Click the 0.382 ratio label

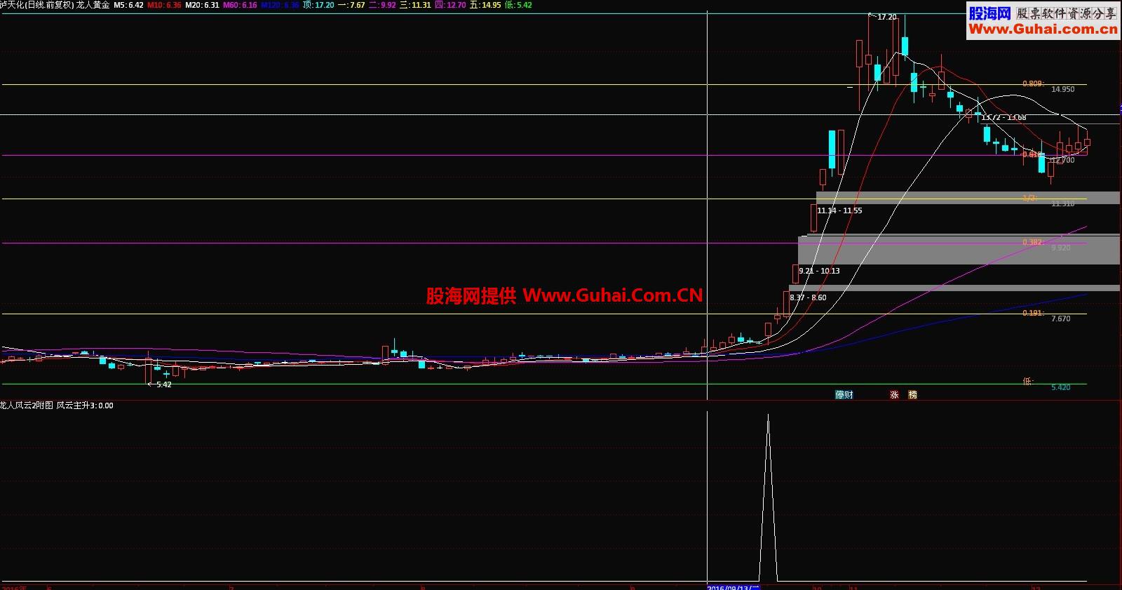tap(1033, 242)
